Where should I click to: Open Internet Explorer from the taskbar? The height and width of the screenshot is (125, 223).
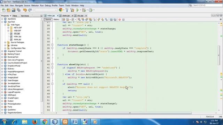coord(14,122)
